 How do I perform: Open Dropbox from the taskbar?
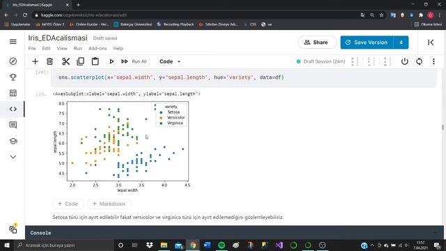coord(149,245)
